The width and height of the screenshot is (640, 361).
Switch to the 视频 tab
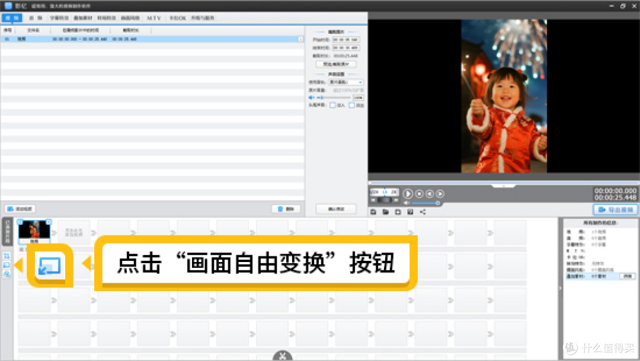tap(12, 18)
